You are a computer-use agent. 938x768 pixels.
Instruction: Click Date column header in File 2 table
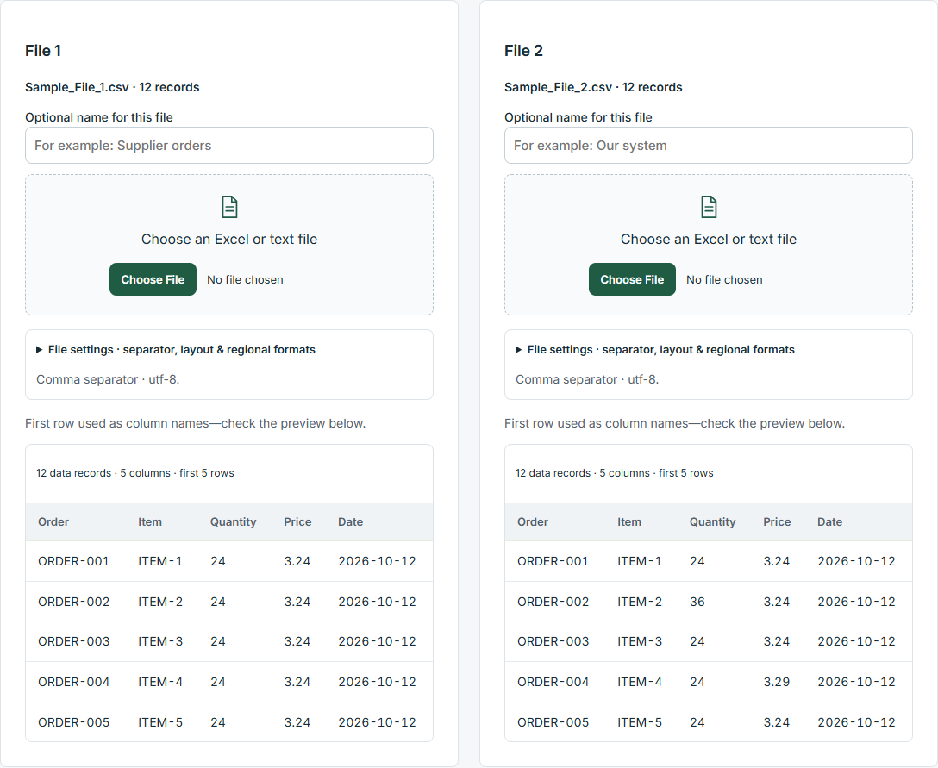(829, 521)
